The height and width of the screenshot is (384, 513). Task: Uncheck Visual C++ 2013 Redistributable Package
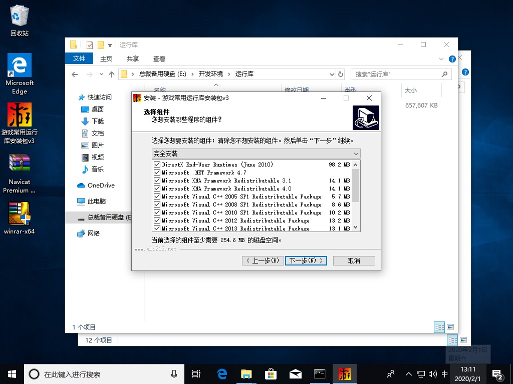click(x=157, y=228)
